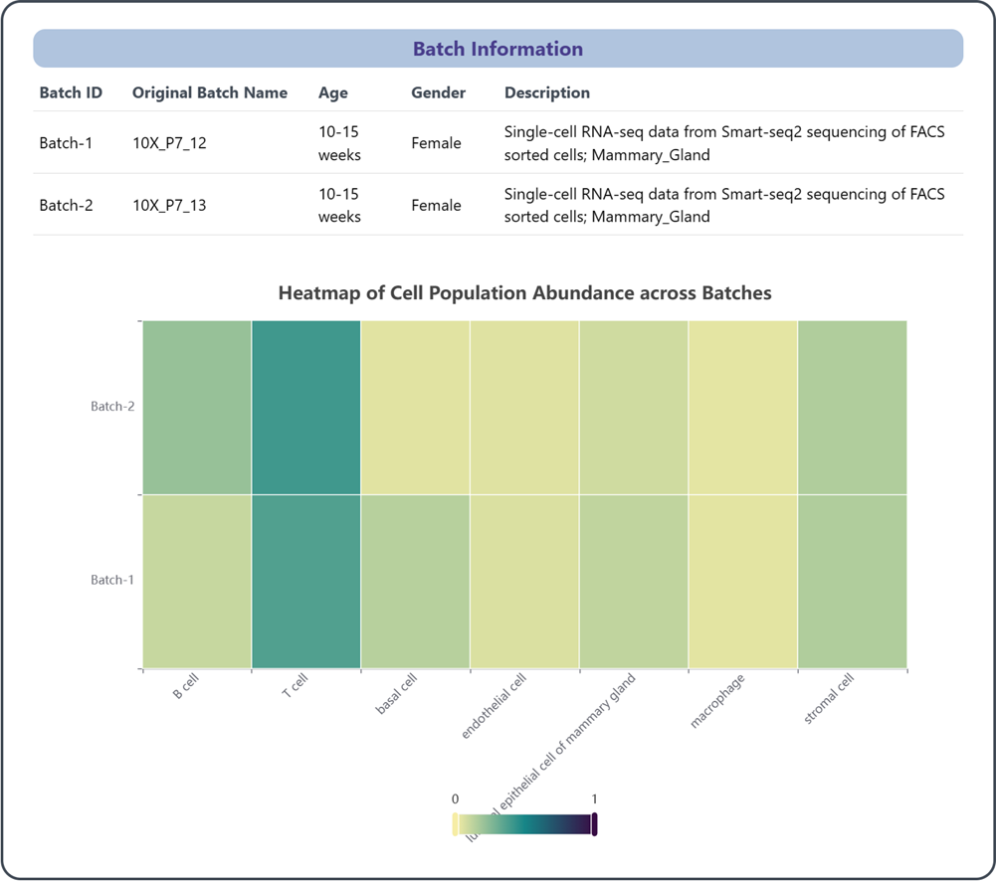
Task: Select the Batch-2 B cell heatmap tile
Action: pos(197,408)
